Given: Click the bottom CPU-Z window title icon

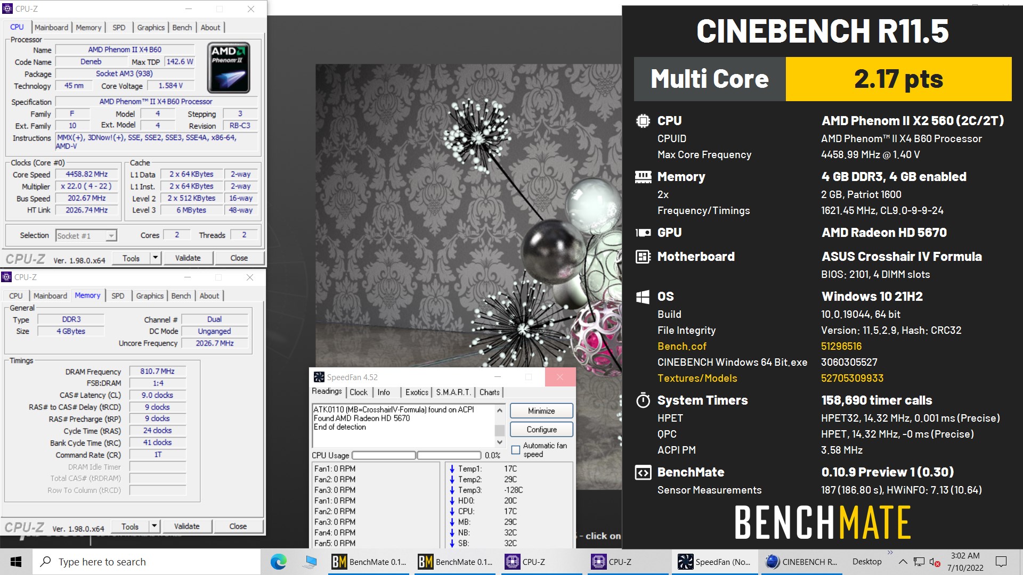Looking at the screenshot, I should pos(6,277).
